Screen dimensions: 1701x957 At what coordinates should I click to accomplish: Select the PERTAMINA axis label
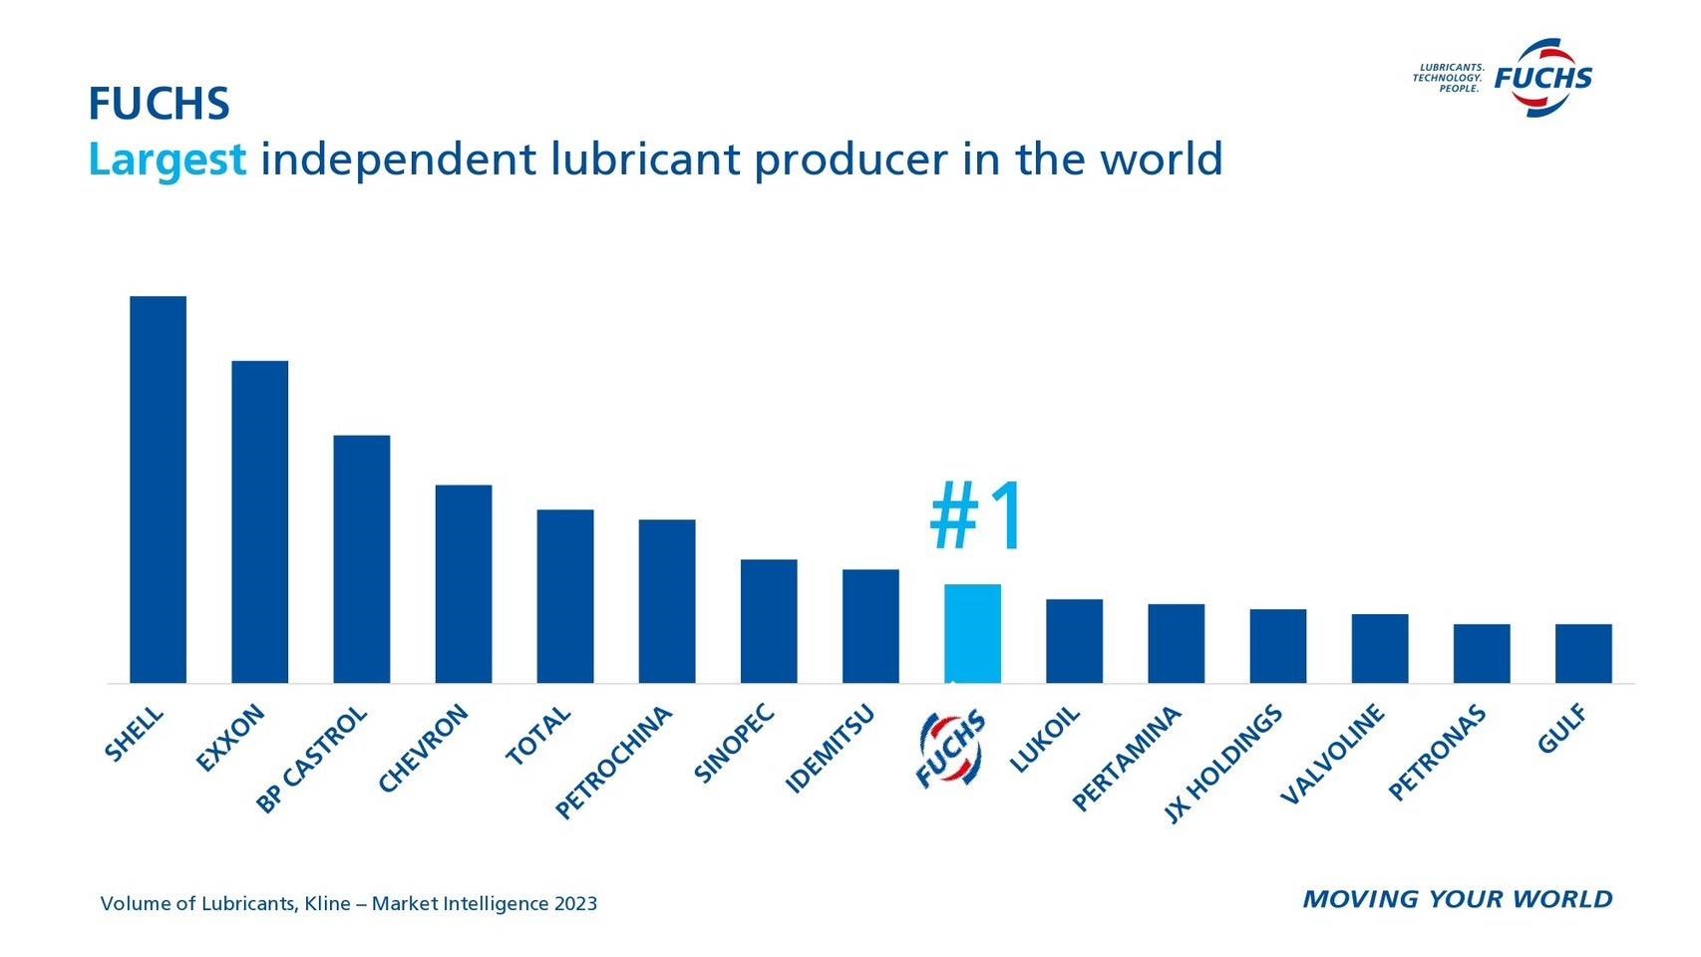(x=1126, y=759)
